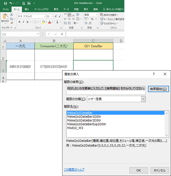Toggle middle vertical alignment

coord(69,15)
